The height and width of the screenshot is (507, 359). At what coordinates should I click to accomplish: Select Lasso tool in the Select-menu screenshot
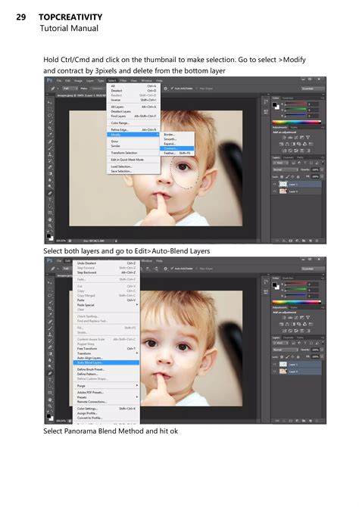[x=50, y=115]
